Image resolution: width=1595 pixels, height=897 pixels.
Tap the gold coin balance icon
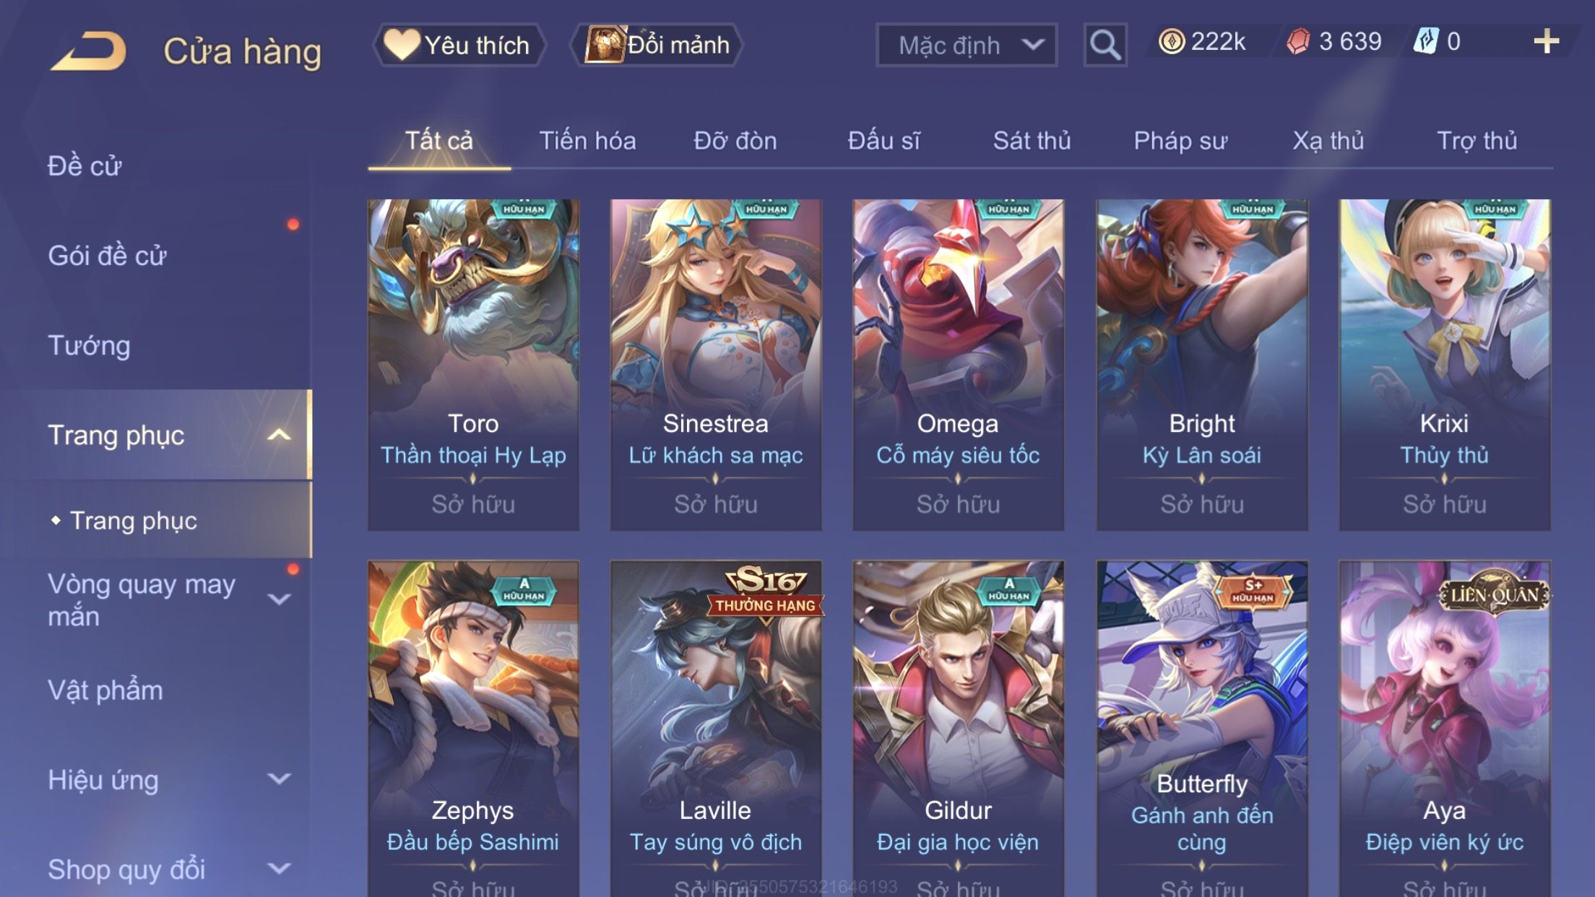tap(1171, 41)
